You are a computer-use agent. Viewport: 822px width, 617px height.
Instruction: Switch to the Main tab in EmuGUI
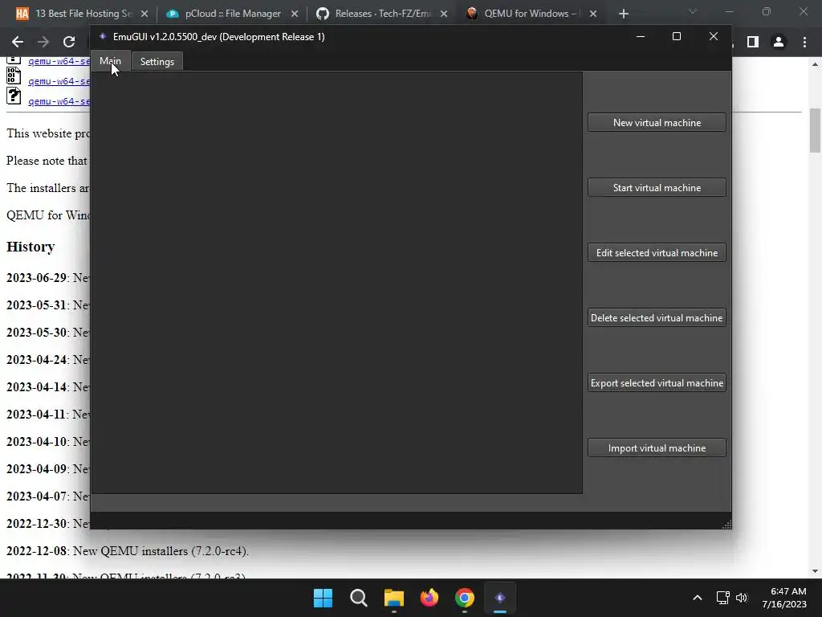(x=110, y=61)
